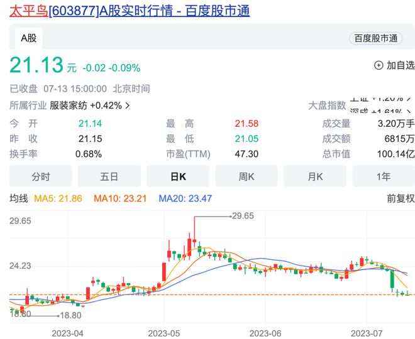415x339 pixels.
Task: Open the 前复权 adjustment dropdown
Action: click(401, 198)
